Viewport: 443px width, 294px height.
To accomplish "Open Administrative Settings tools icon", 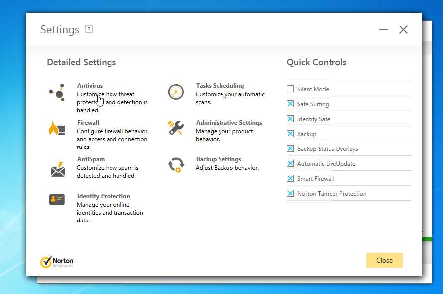I will click(176, 128).
